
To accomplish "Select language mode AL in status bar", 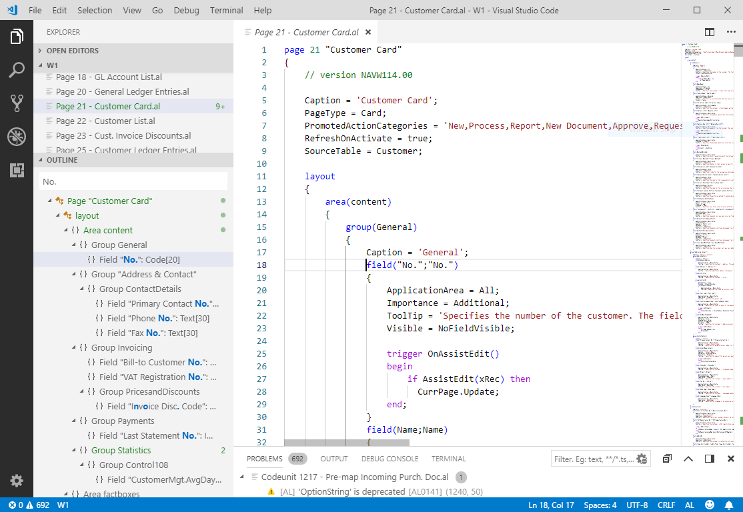I will [690, 505].
